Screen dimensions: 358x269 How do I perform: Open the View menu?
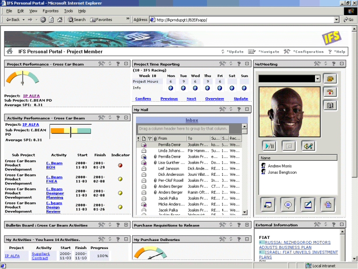33,11
